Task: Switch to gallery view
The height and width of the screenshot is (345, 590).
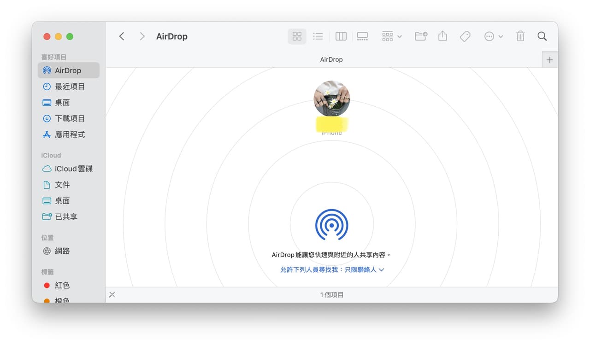Action: (362, 36)
